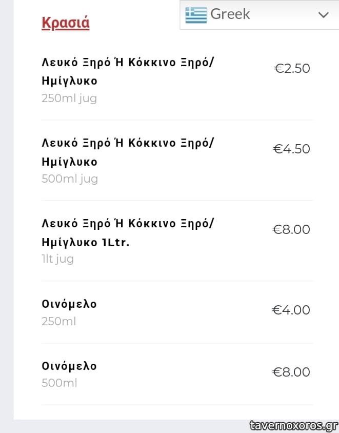Click the Greek flag icon
The height and width of the screenshot is (433, 339).
[196, 15]
